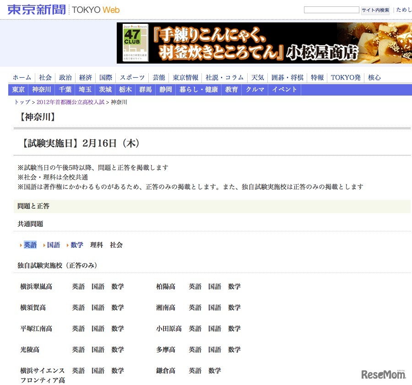Click the 暮らし・健康 navigation entry
The height and width of the screenshot is (385, 412).
click(x=198, y=90)
